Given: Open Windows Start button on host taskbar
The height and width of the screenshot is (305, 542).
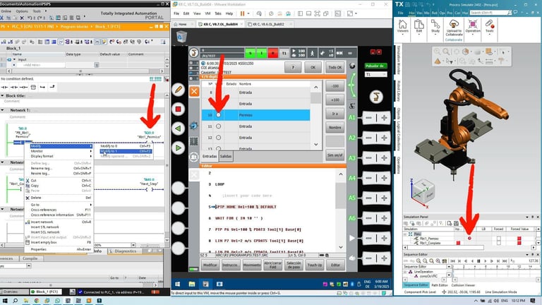Looking at the screenshot, I should tap(5, 301).
